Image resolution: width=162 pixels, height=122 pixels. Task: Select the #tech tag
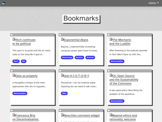coord(16,61)
